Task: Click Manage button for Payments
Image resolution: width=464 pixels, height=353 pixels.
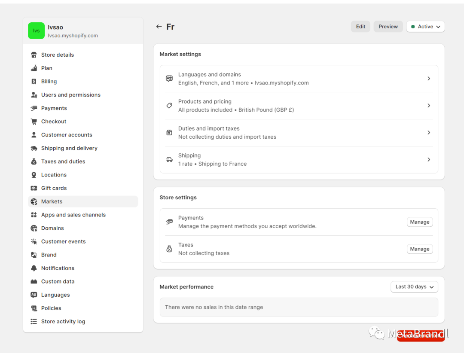Action: (x=420, y=222)
